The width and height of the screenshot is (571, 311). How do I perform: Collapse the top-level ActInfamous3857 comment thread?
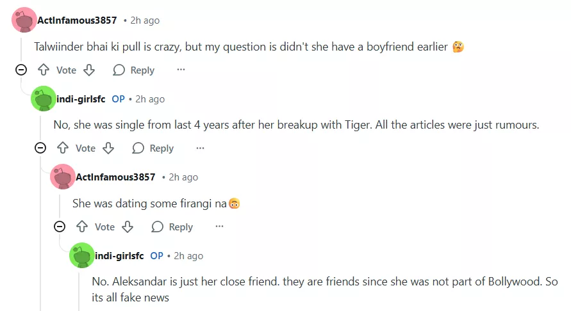tap(21, 70)
